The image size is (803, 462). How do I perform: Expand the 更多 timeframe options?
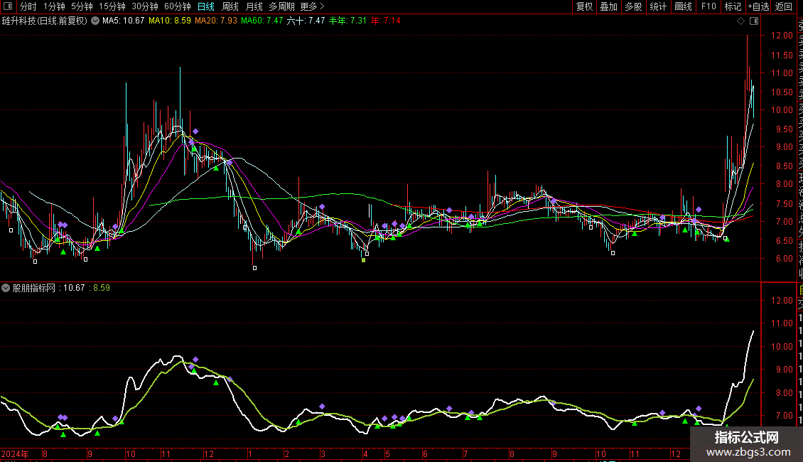pyautogui.click(x=312, y=6)
